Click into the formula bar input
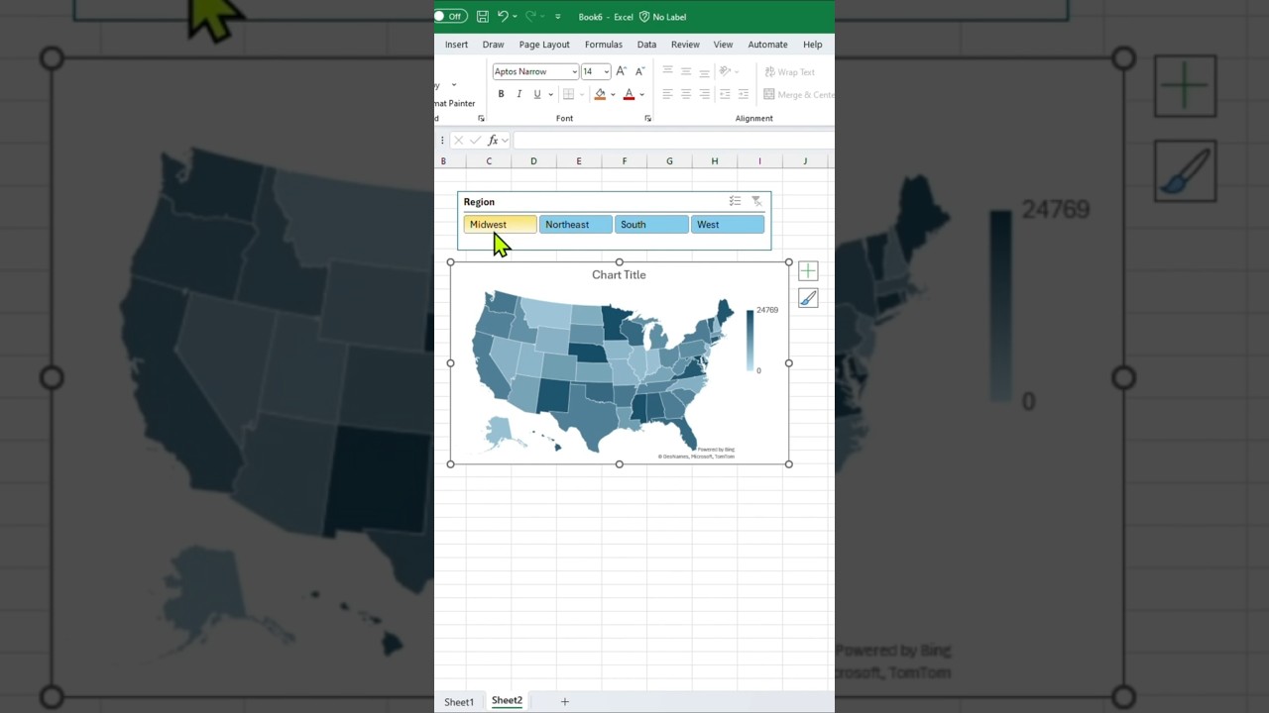 click(x=673, y=141)
